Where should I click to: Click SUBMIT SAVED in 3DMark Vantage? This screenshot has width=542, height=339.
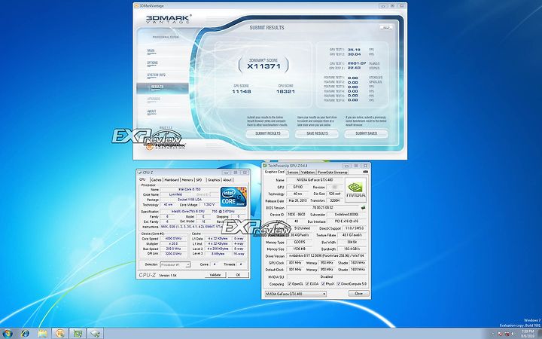coord(366,133)
